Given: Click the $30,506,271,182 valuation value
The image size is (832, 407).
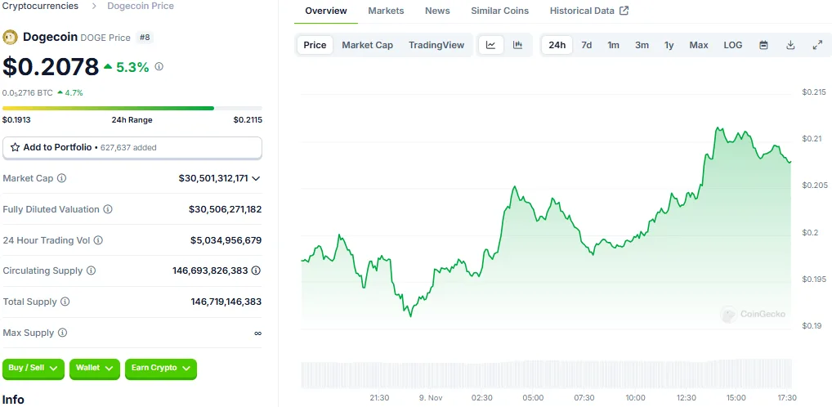Looking at the screenshot, I should coord(225,209).
